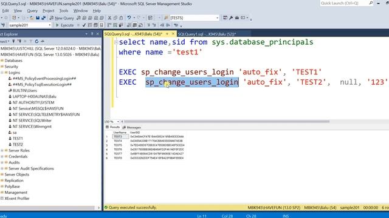Click the Cut scissors icon
The image size is (389, 218).
click(109, 18)
